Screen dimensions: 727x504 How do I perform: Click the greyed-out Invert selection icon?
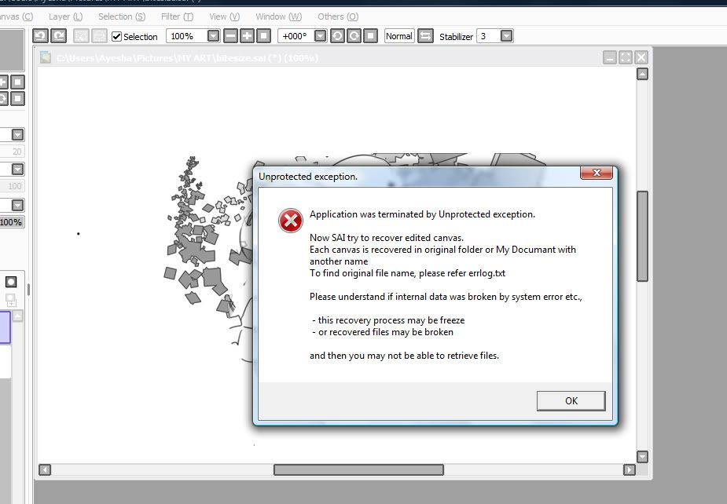click(99, 36)
